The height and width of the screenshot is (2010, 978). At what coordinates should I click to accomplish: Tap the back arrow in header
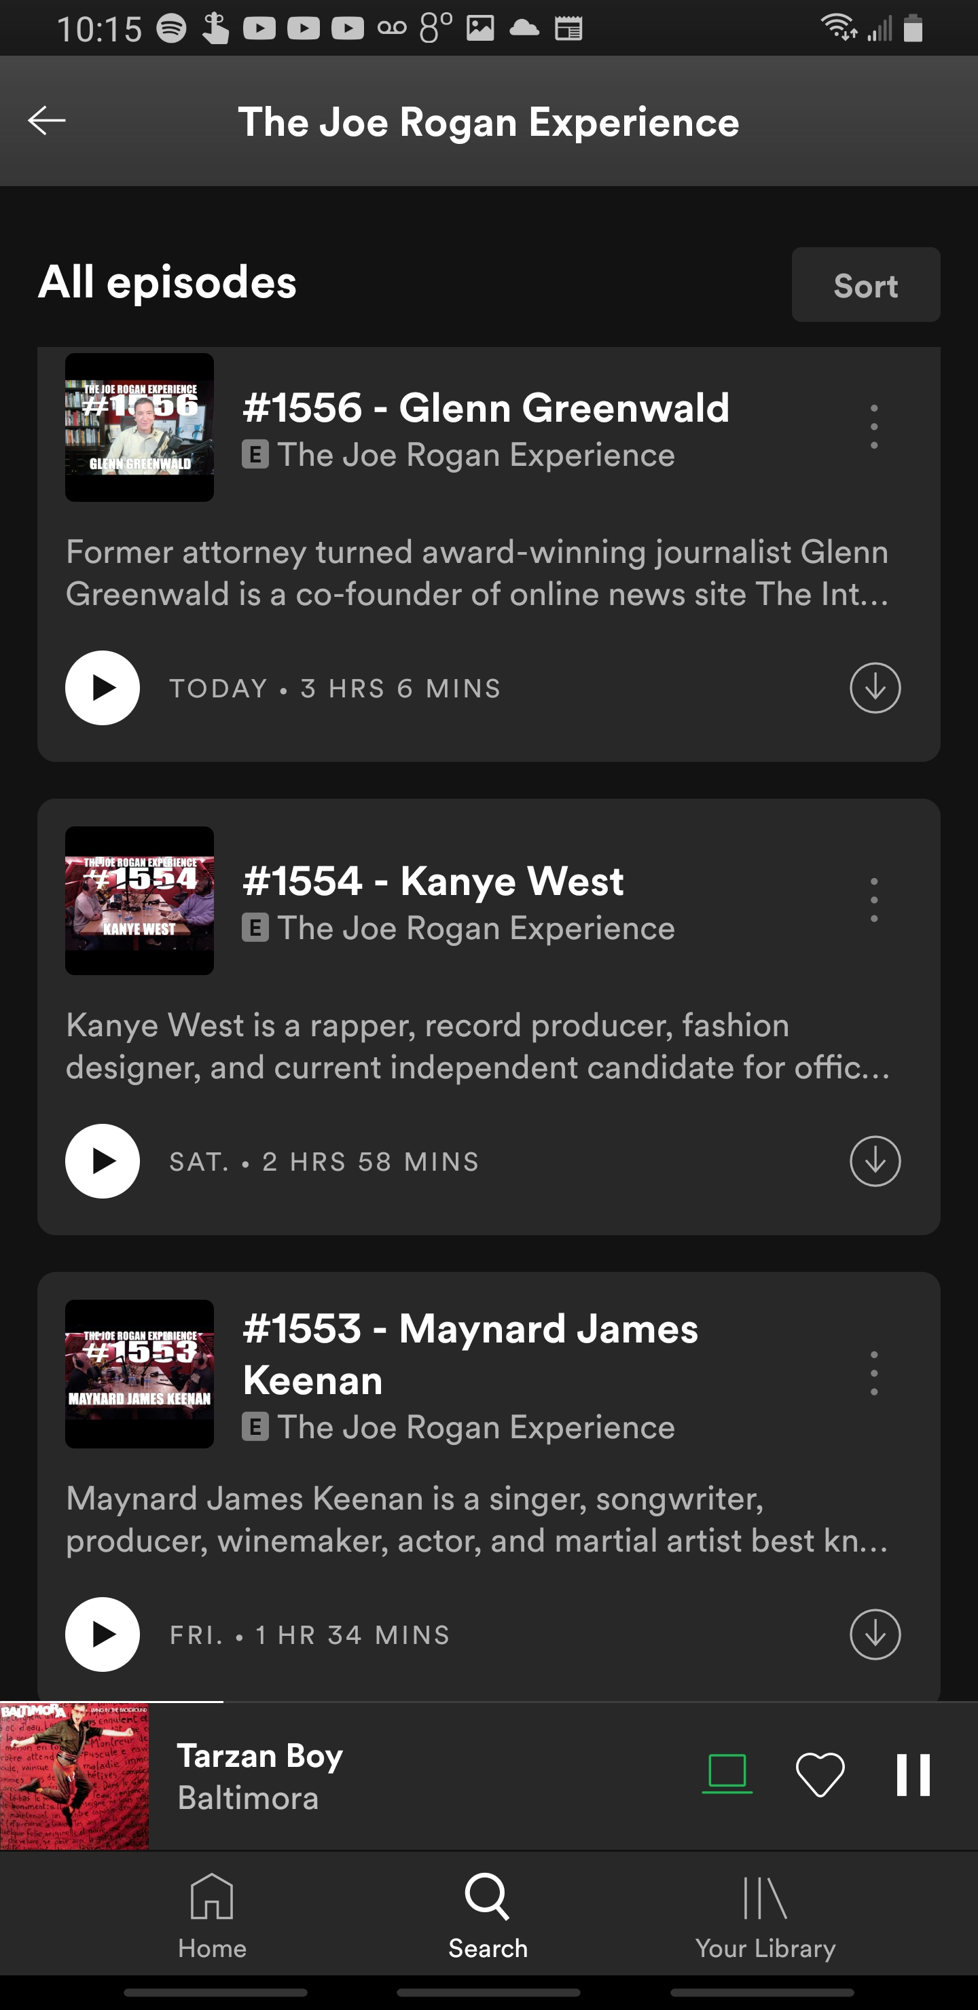click(47, 120)
